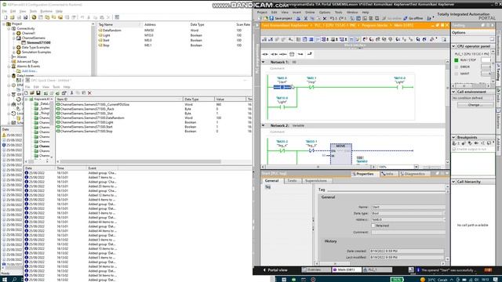Click the Name field containing Start
The width and height of the screenshot is (502, 282).
click(x=408, y=207)
